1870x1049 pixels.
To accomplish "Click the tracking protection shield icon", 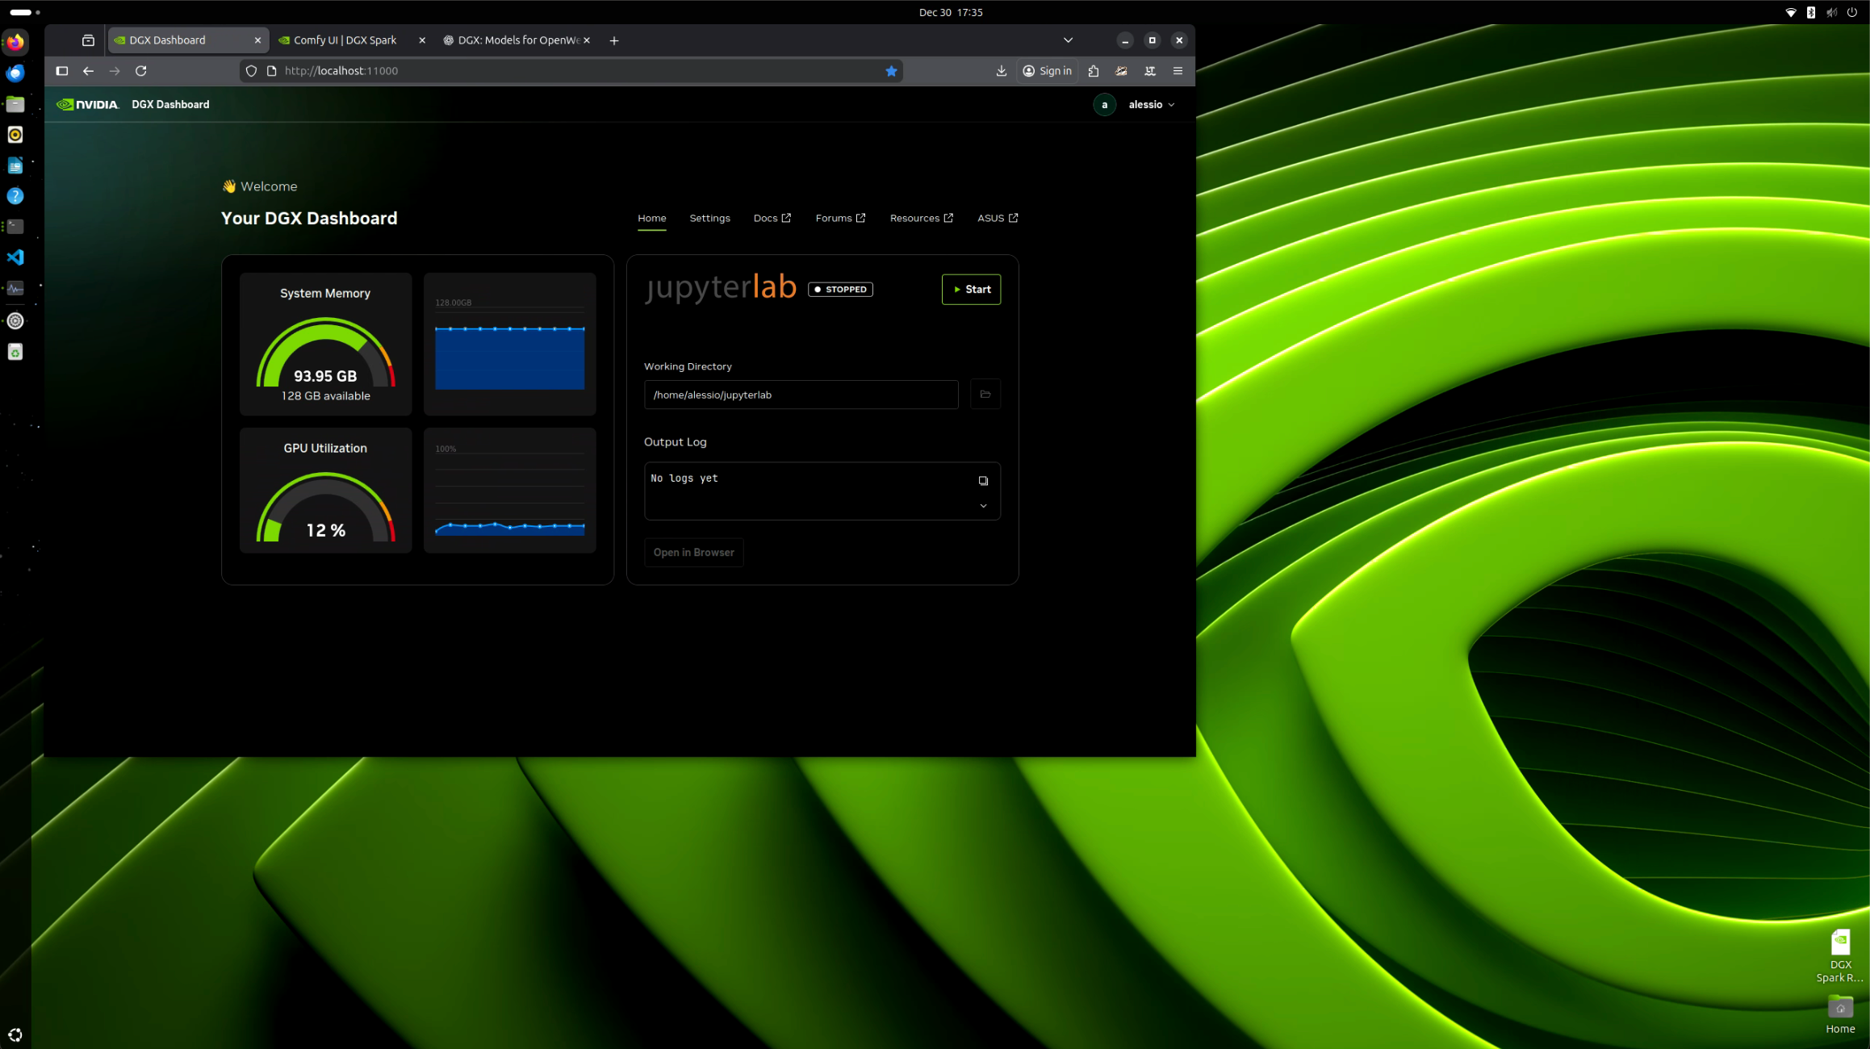I will pyautogui.click(x=251, y=71).
